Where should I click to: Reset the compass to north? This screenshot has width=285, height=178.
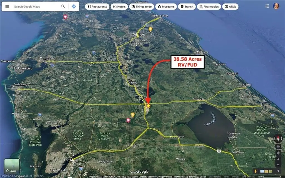tap(278, 139)
